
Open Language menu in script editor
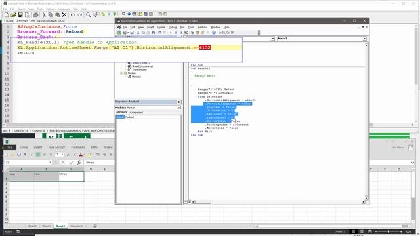coord(64,9)
